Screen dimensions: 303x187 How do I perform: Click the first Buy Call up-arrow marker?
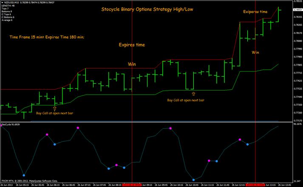pyautogui.click(x=55, y=108)
